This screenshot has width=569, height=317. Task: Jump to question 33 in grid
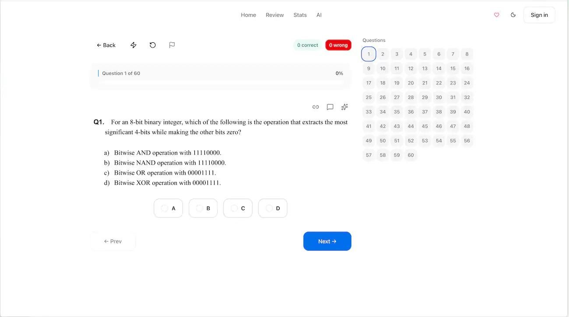coord(369,112)
